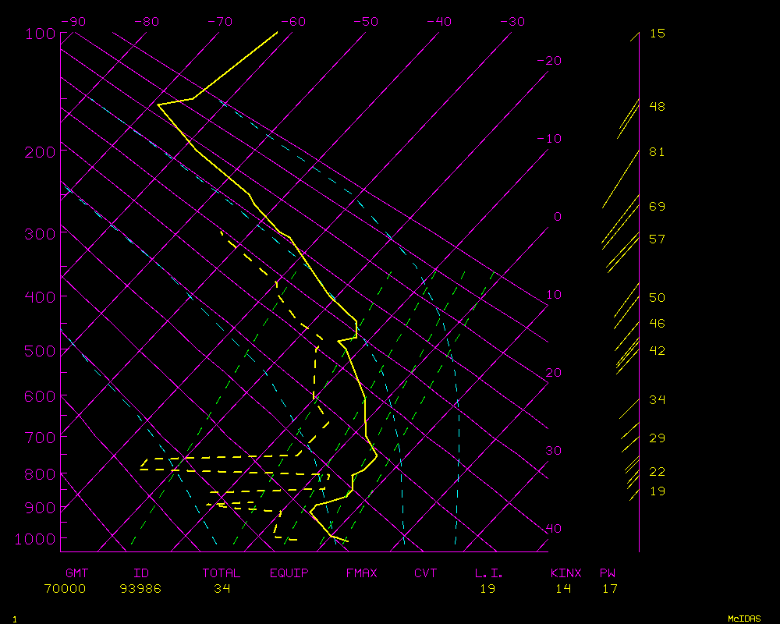780x624 pixels.
Task: Click the 1000 pressure level label
Action: pyautogui.click(x=37, y=539)
